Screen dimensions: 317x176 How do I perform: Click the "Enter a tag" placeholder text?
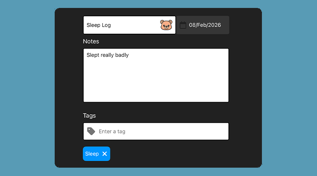112,132
